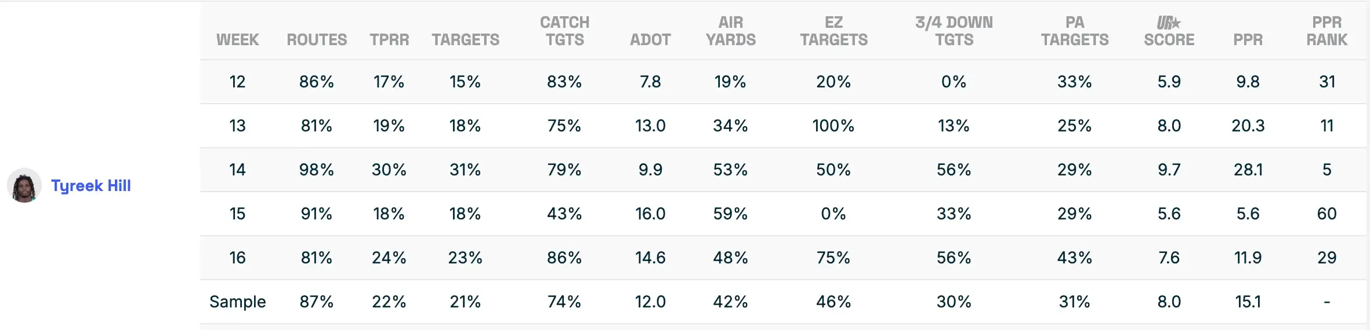Click the 3/4 DOWN TGTS header

click(x=954, y=31)
